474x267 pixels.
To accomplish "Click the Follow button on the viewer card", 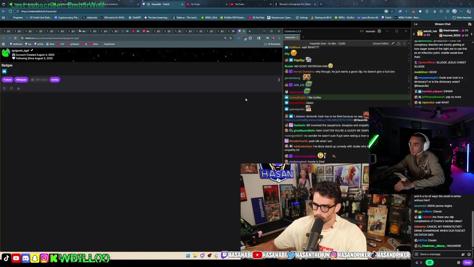I will pyautogui.click(x=7, y=80).
